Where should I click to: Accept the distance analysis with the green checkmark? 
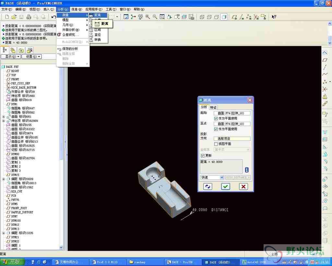[226, 187]
